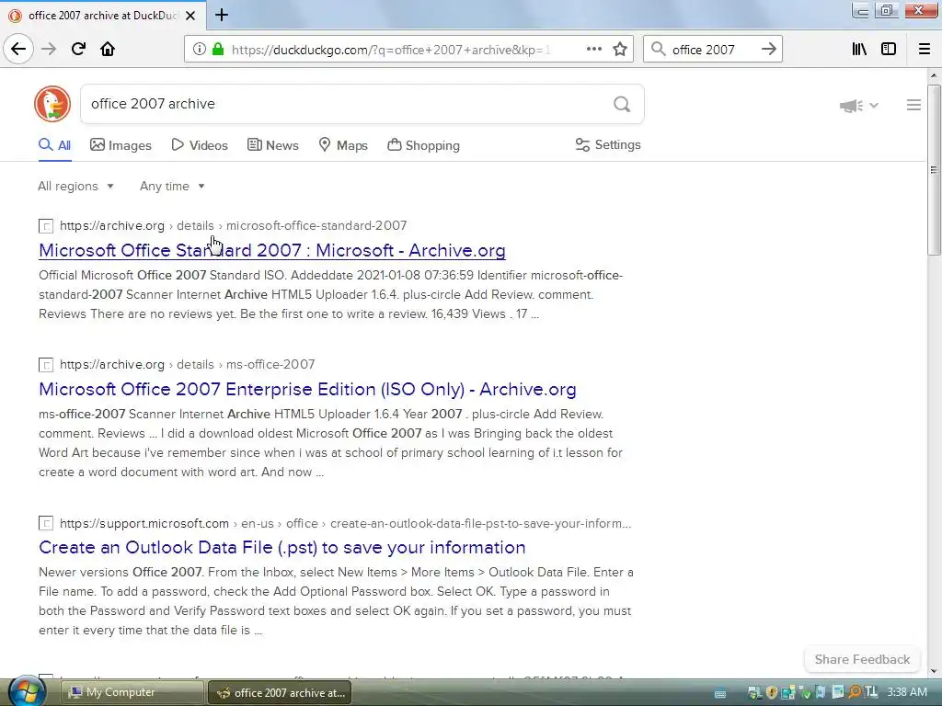Image resolution: width=942 pixels, height=706 pixels.
Task: Switch to Videos results
Action: point(200,145)
